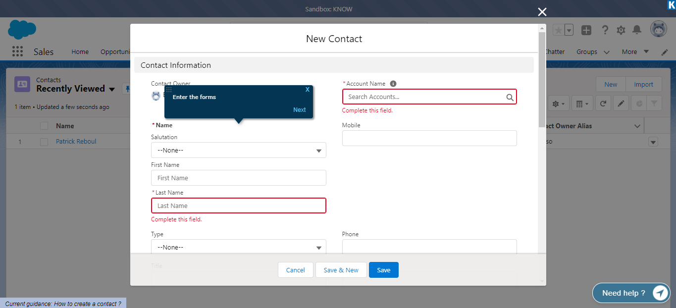The height and width of the screenshot is (308, 676).
Task: Refresh the contact list with the refresh icon
Action: [x=603, y=103]
